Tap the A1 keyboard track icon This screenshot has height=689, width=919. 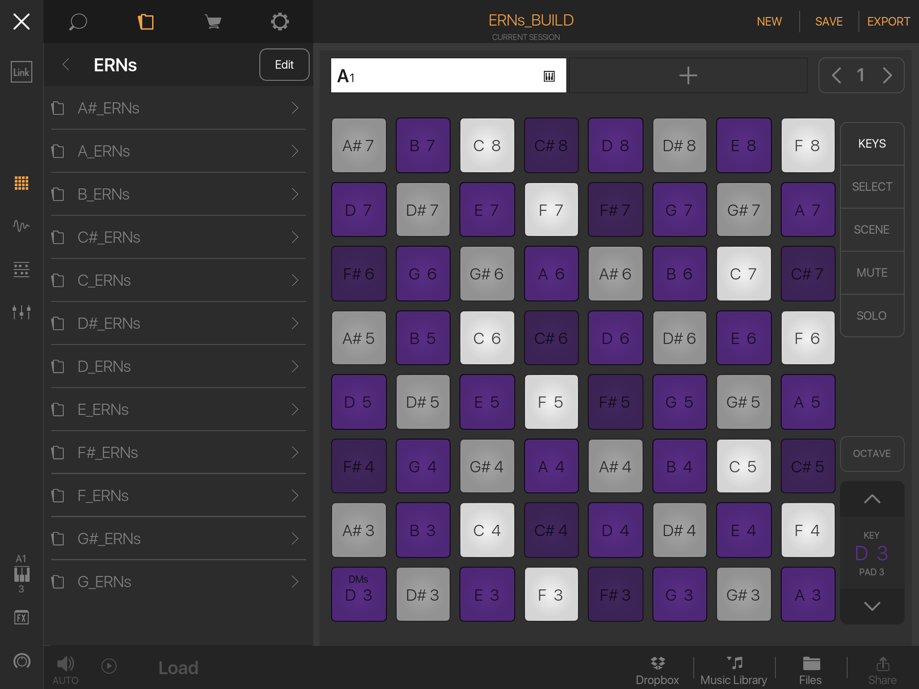(x=21, y=574)
